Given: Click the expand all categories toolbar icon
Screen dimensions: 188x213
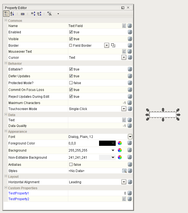Looking at the screenshot, I should point(33,14).
